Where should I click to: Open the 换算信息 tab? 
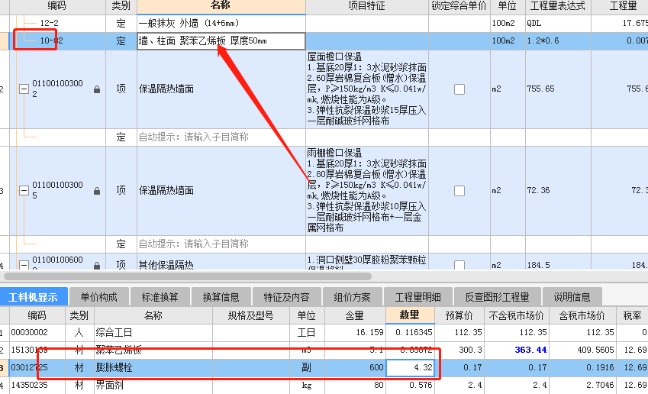[221, 297]
